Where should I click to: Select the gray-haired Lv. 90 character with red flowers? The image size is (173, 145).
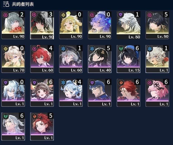coord(13,25)
